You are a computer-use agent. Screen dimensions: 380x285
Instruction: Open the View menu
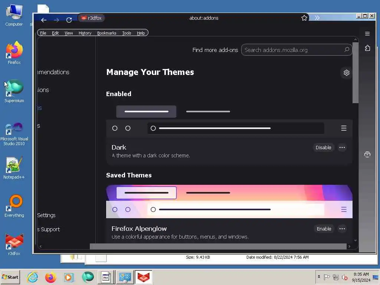69,33
